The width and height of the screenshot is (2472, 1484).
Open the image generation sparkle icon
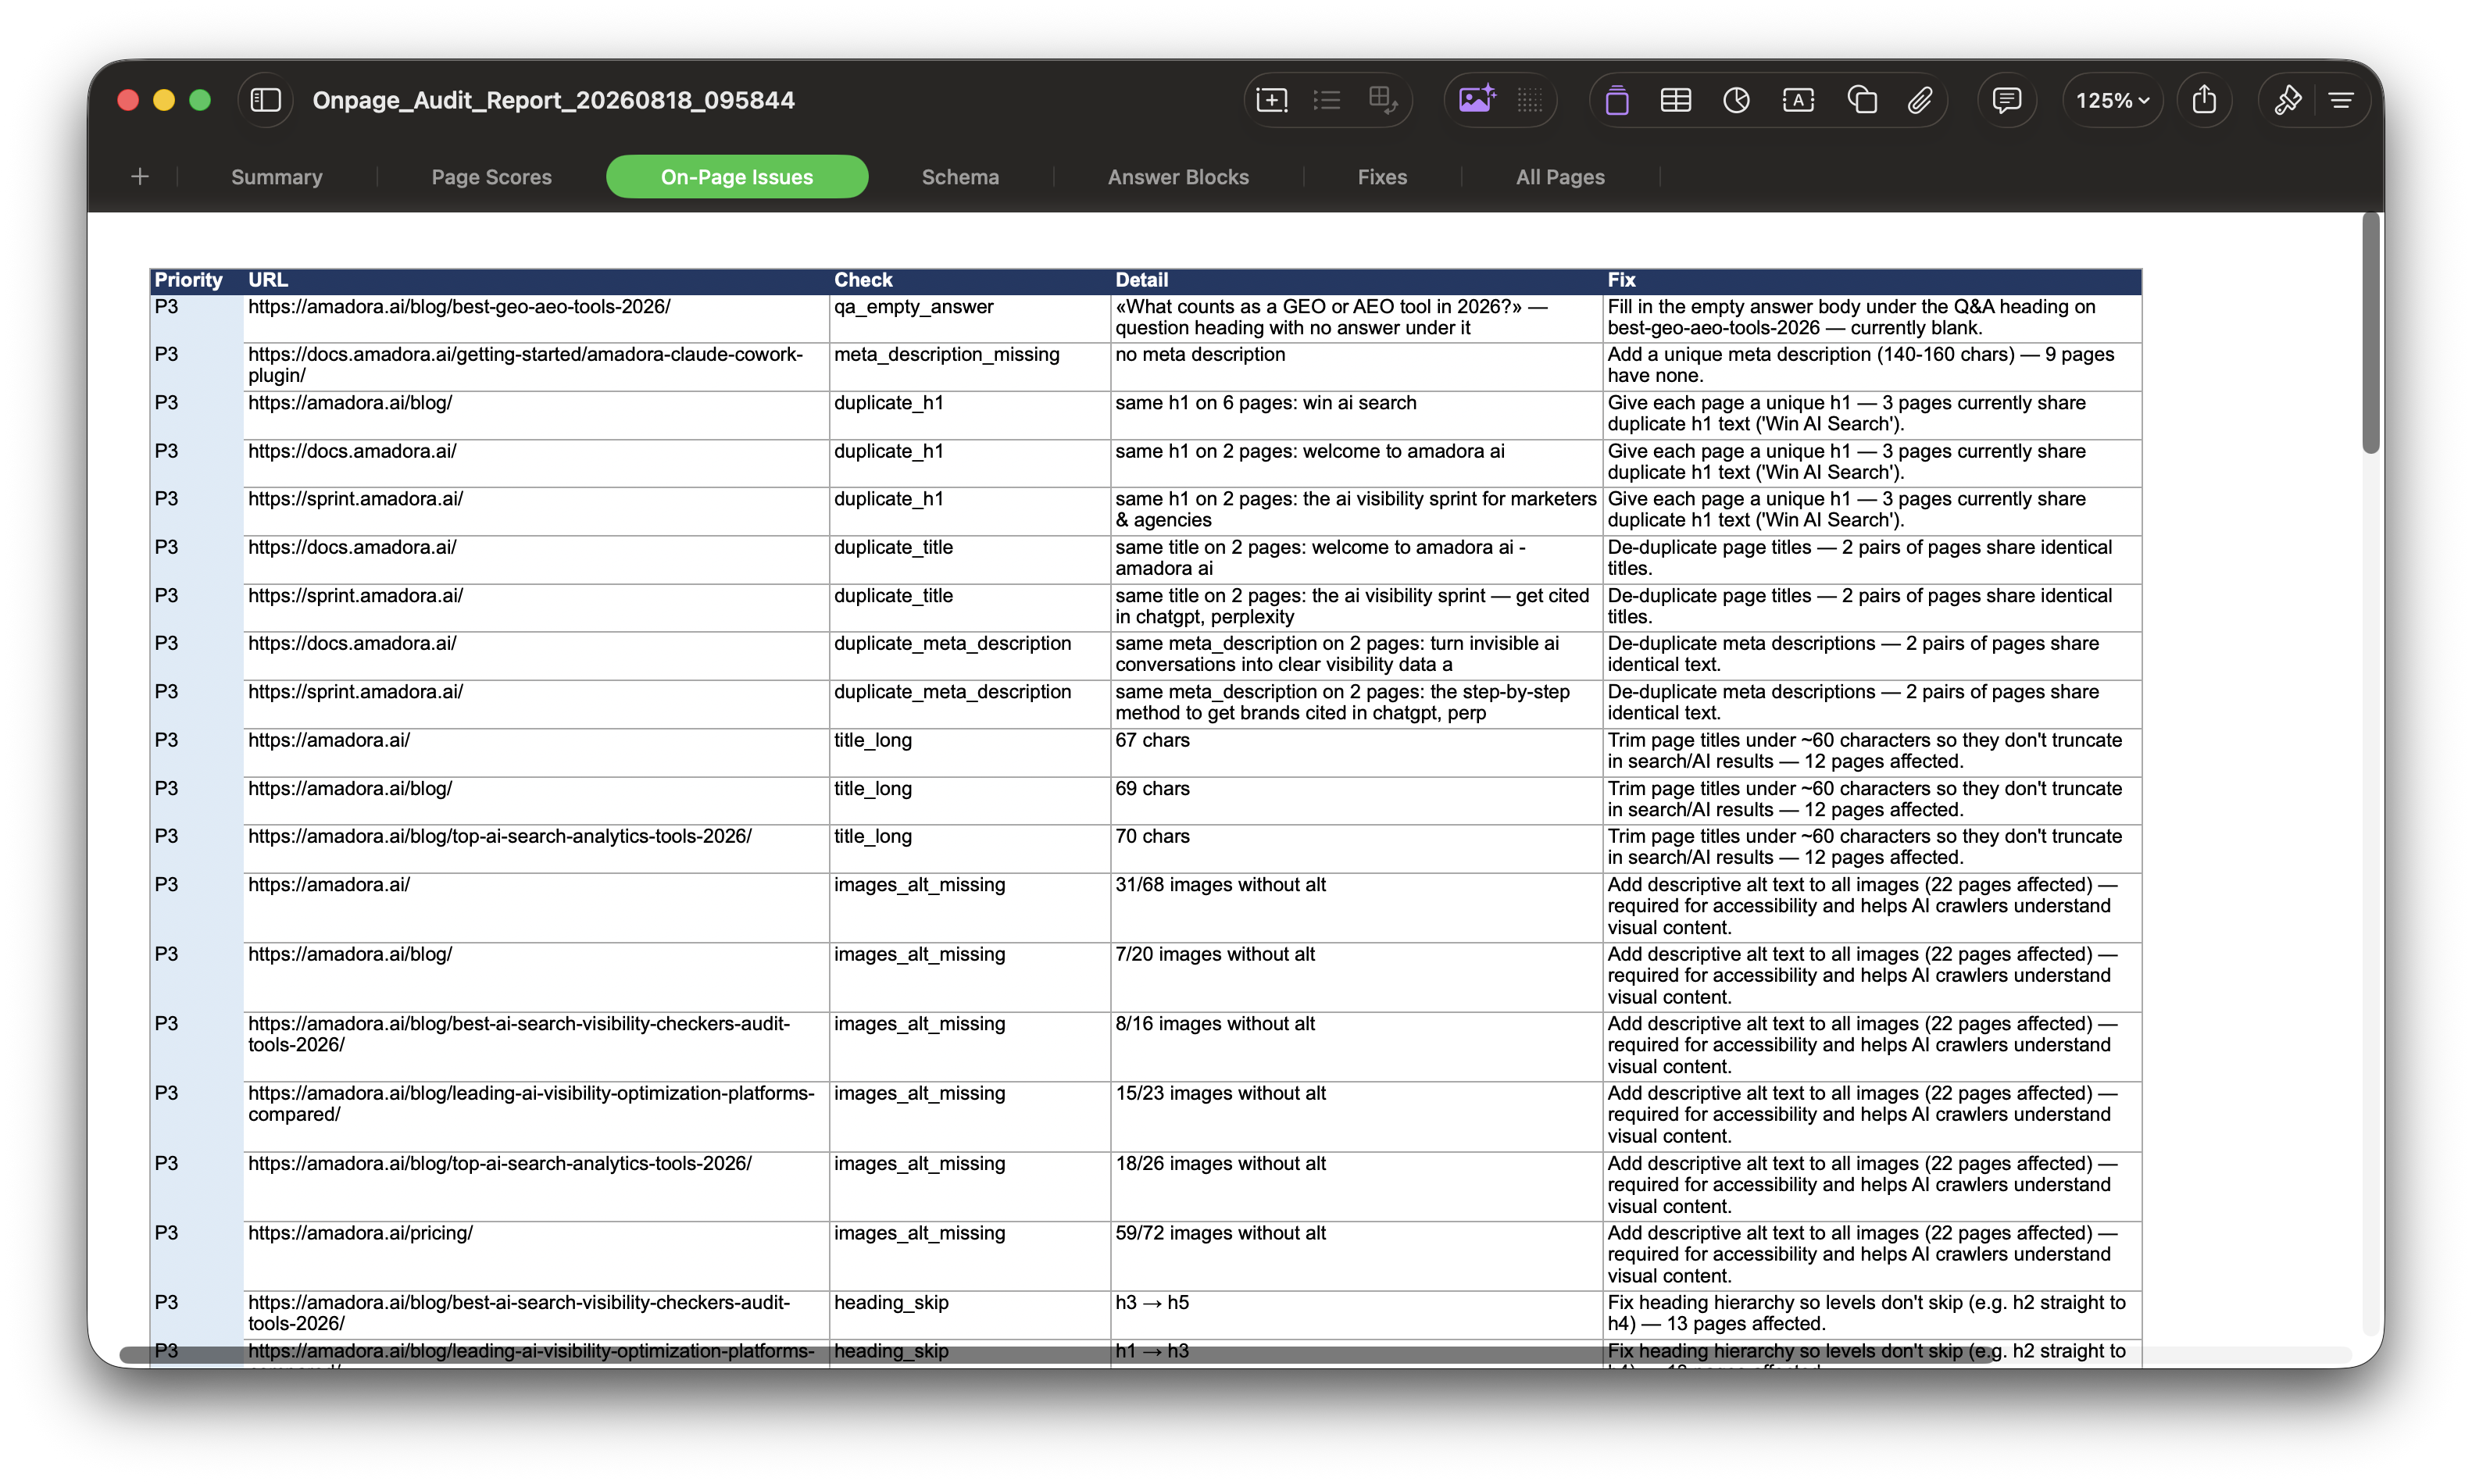tap(1476, 100)
